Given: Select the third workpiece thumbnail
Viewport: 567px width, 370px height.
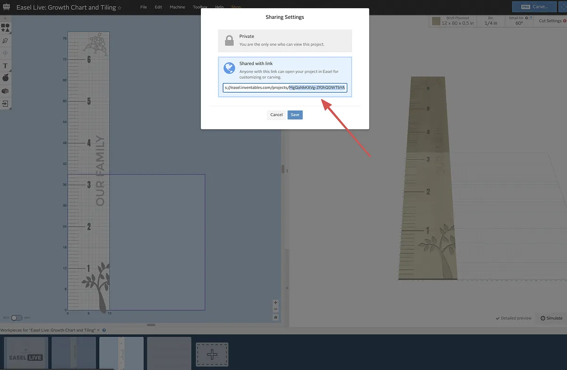Looking at the screenshot, I should tap(121, 353).
